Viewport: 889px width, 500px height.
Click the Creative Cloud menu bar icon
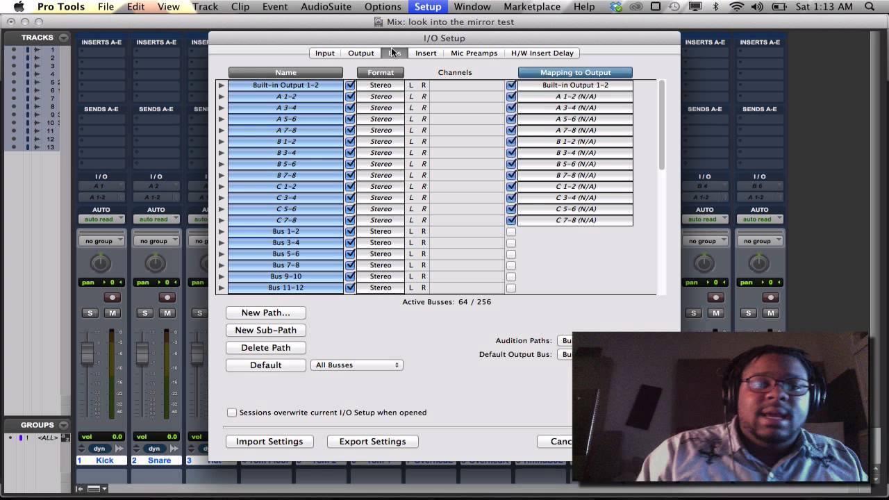click(635, 7)
